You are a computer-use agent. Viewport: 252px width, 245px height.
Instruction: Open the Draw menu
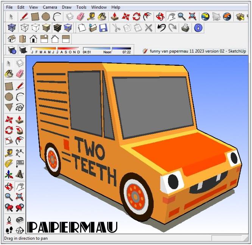pos(67,7)
